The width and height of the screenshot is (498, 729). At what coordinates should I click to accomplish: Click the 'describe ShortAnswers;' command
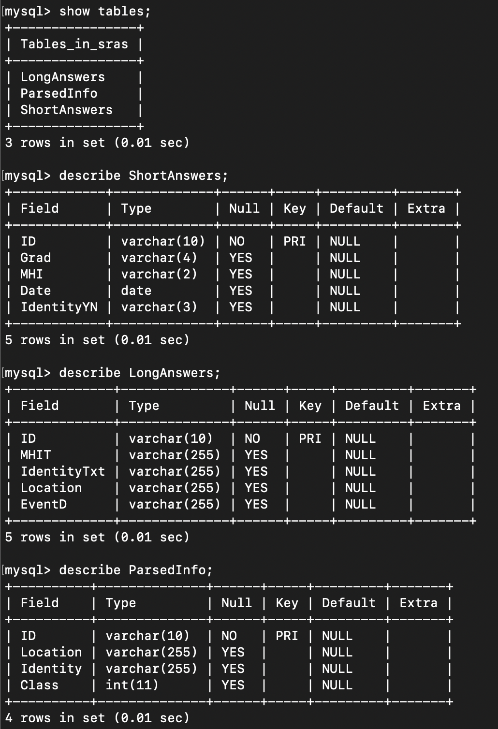pyautogui.click(x=144, y=176)
